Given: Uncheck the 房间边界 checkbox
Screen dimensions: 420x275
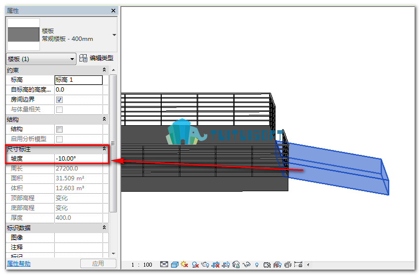Looking at the screenshot, I should coord(60,100).
